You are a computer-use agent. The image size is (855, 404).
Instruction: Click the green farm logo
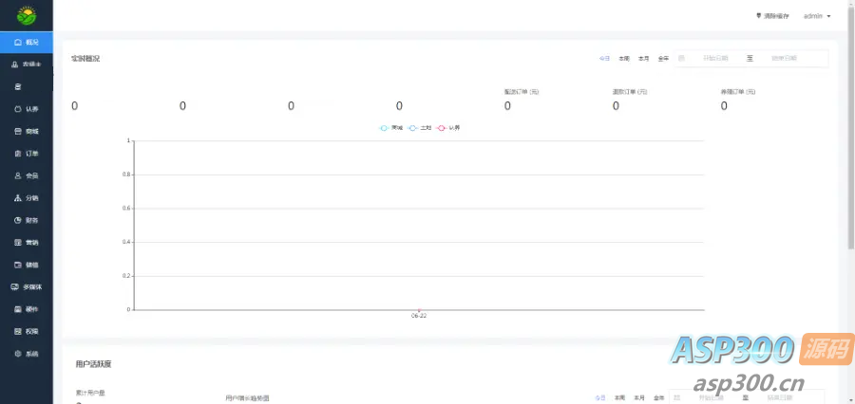[x=27, y=16]
